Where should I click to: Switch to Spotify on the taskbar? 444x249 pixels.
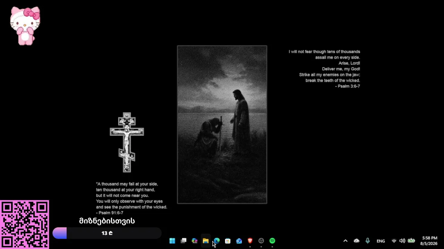(272, 241)
